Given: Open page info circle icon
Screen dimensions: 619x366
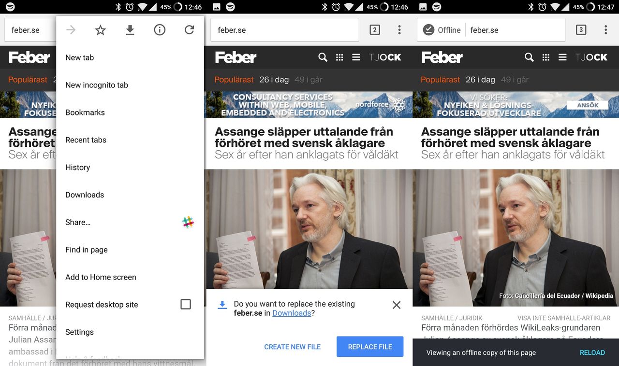Looking at the screenshot, I should click(x=160, y=30).
